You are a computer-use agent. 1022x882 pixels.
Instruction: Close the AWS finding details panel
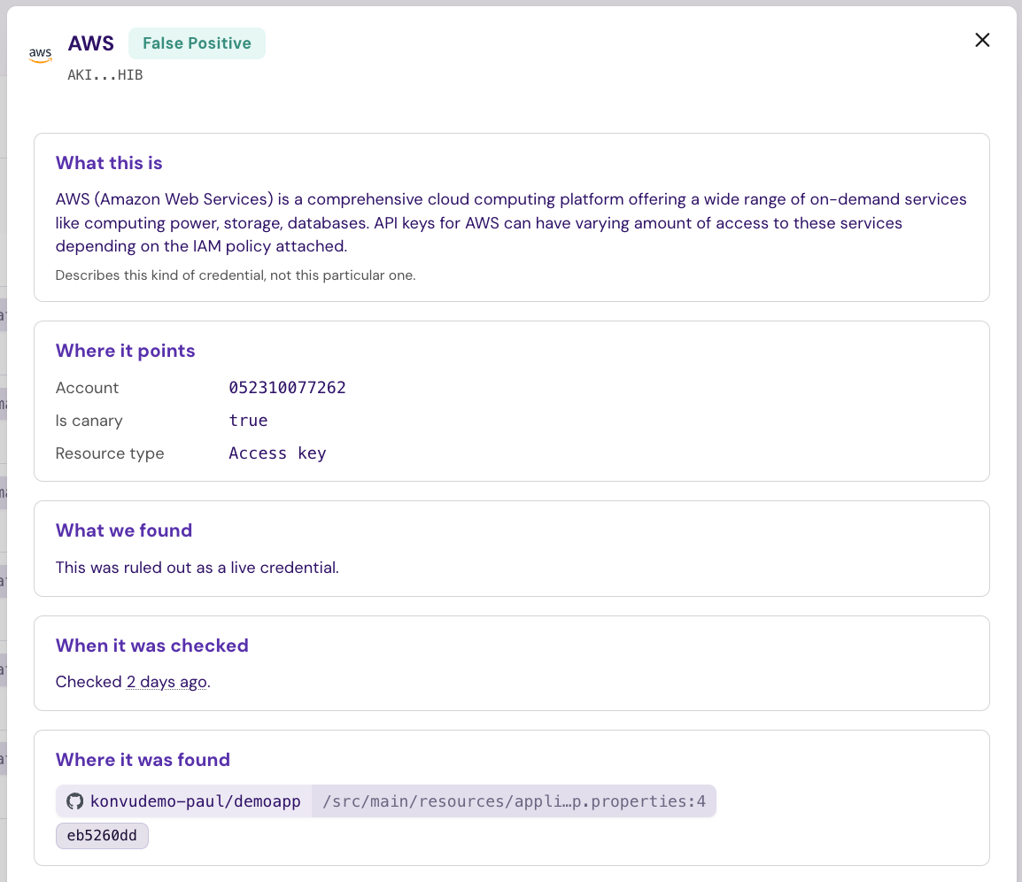coord(981,41)
